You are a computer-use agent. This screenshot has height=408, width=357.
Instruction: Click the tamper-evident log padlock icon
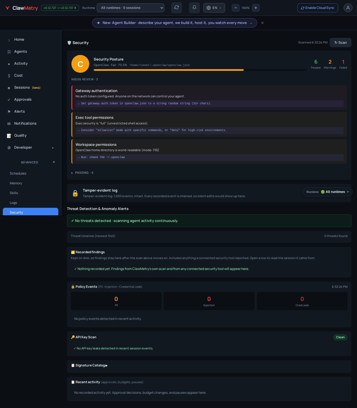(75, 193)
